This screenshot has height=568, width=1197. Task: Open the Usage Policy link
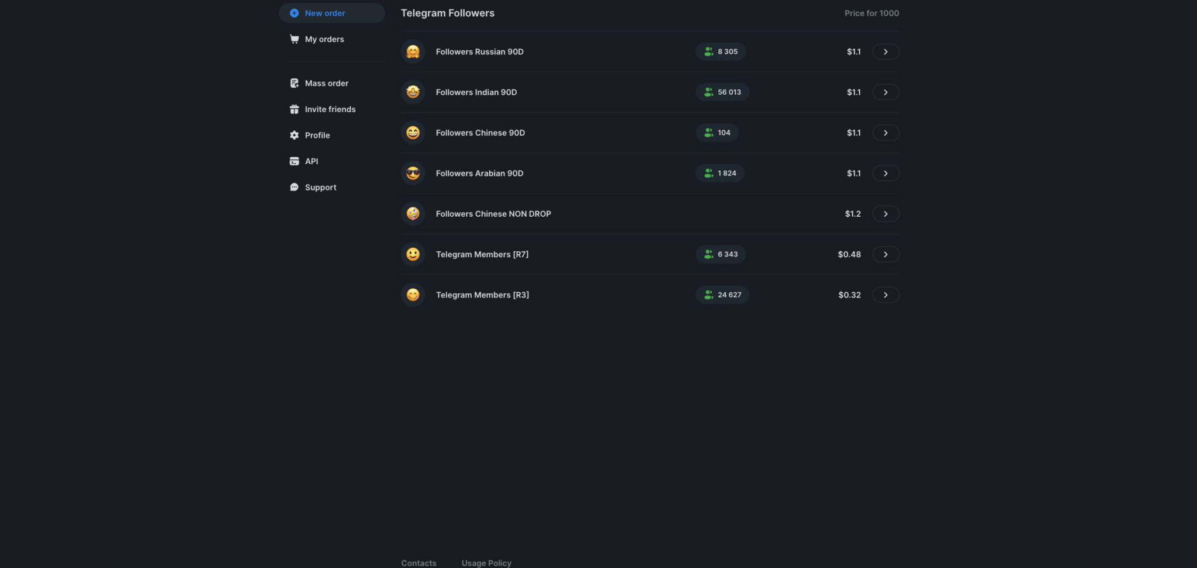[486, 563]
